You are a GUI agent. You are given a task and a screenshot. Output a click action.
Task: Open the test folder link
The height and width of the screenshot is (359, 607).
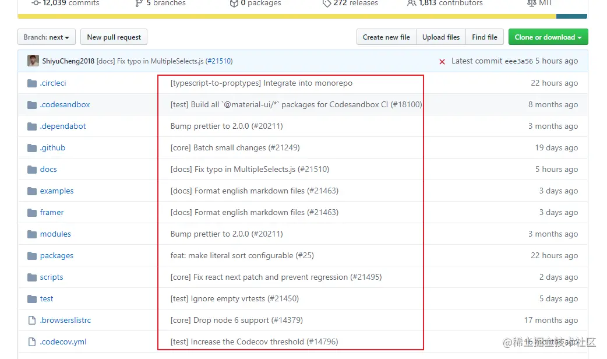(x=47, y=298)
